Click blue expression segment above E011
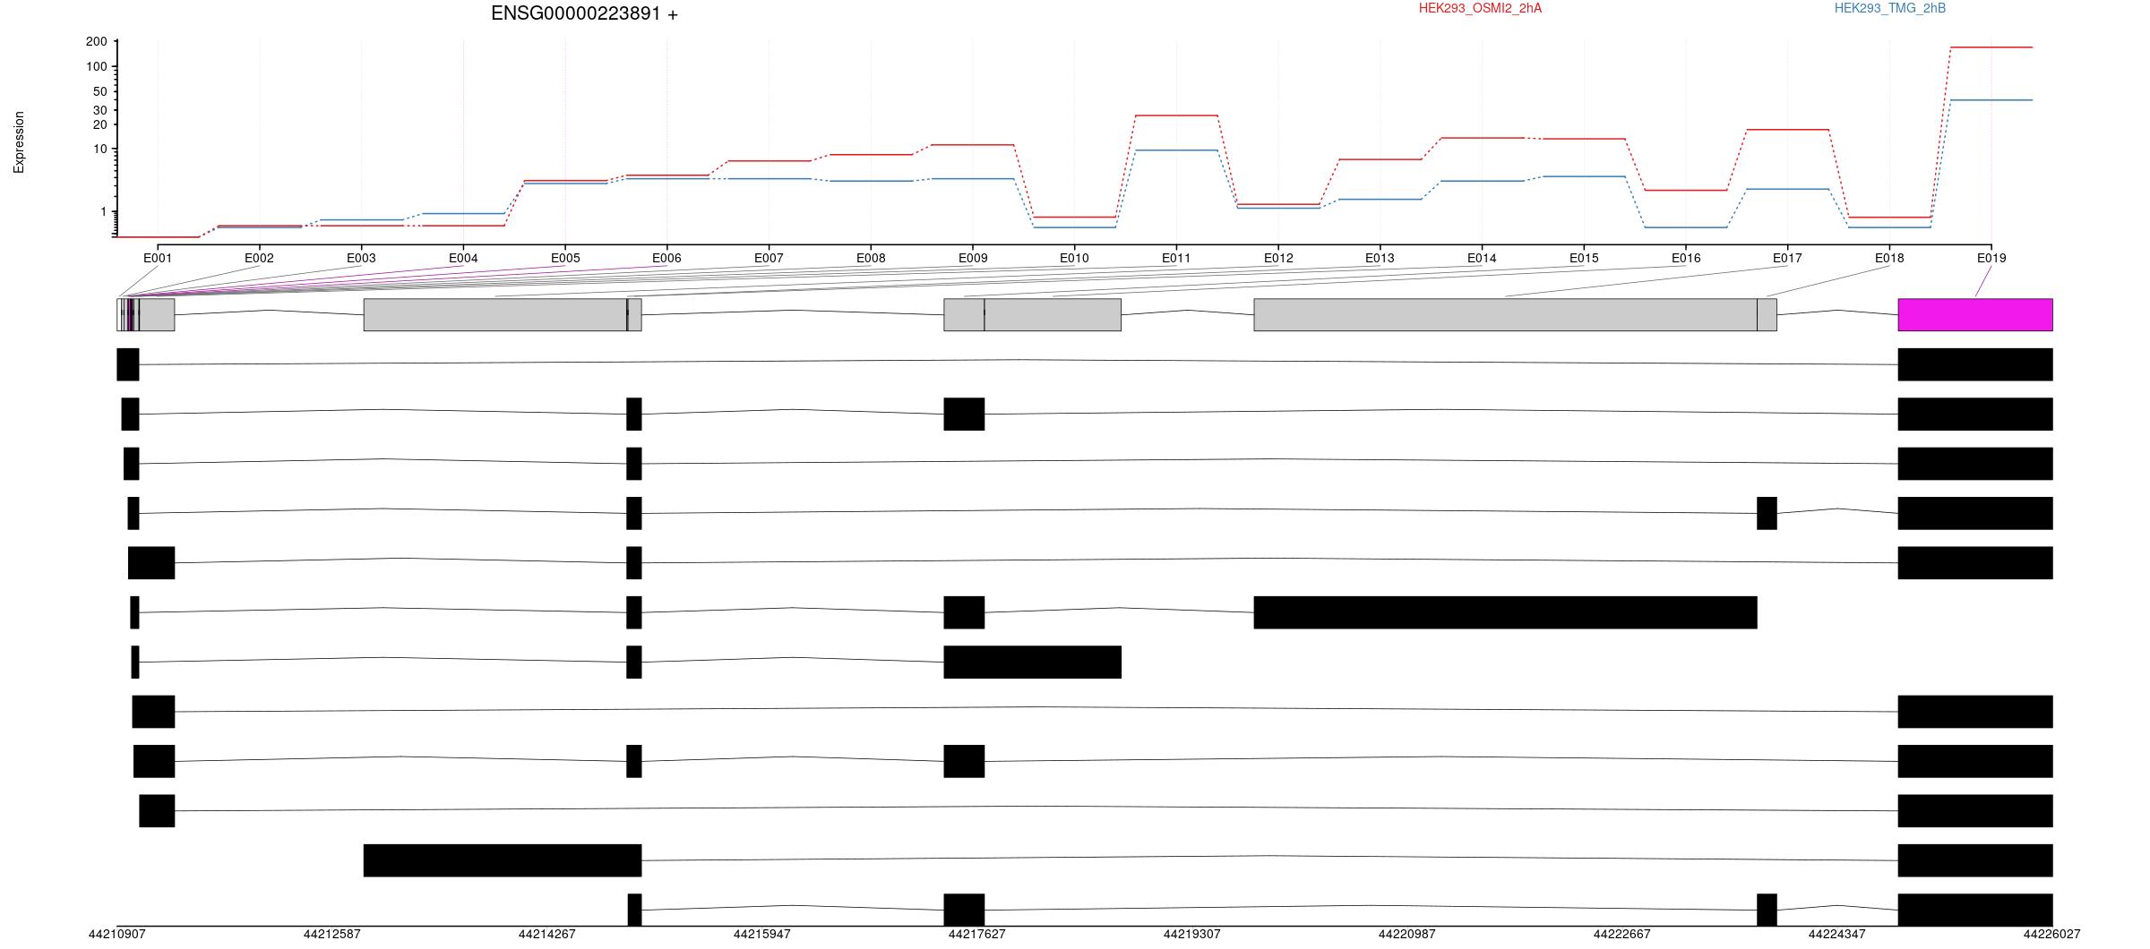2150x949 pixels. 1176,150
